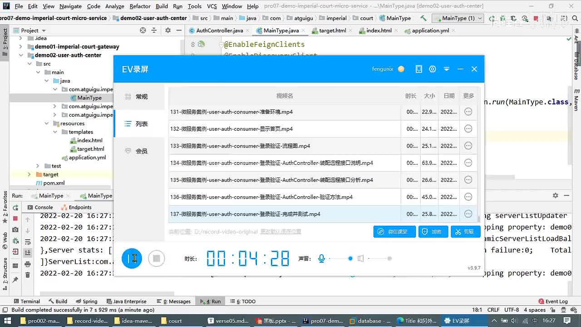This screenshot has height=327, width=581.
Task: Open the MainType run configuration dropdown
Action: point(458,18)
